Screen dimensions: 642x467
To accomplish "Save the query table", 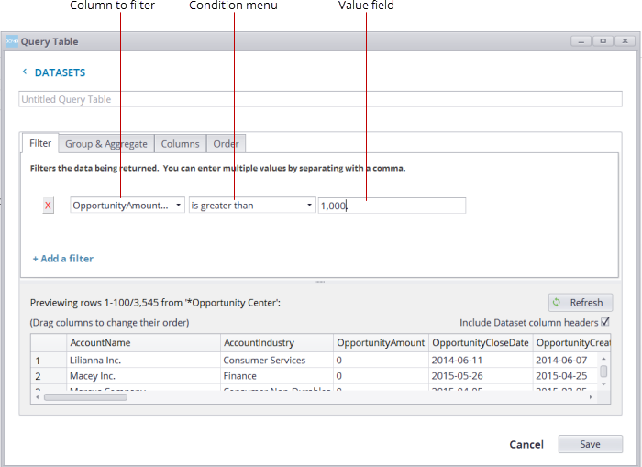I will coord(591,444).
